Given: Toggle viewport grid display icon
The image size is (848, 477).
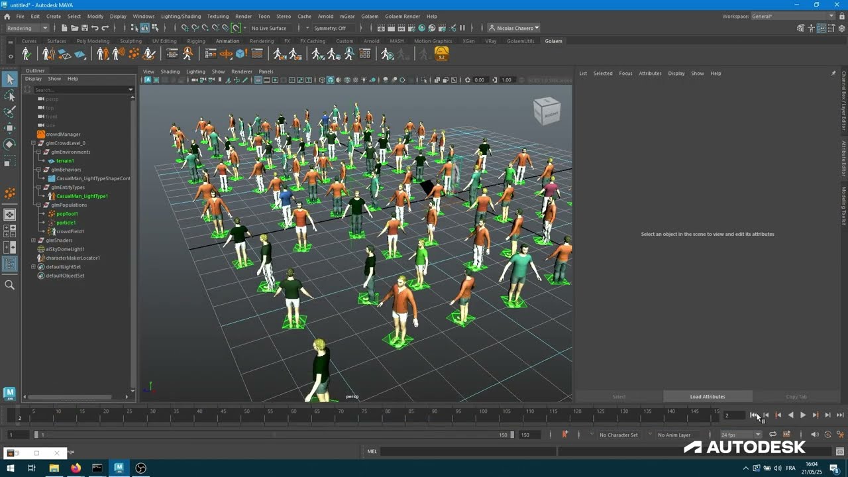Looking at the screenshot, I should [258, 80].
